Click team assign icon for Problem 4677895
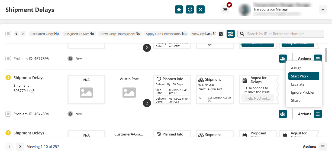 (283, 59)
